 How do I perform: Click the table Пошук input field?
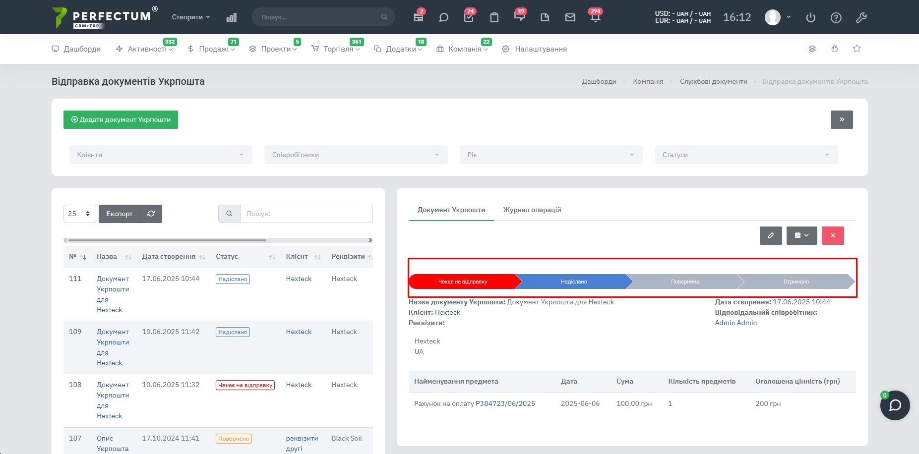[x=306, y=214]
